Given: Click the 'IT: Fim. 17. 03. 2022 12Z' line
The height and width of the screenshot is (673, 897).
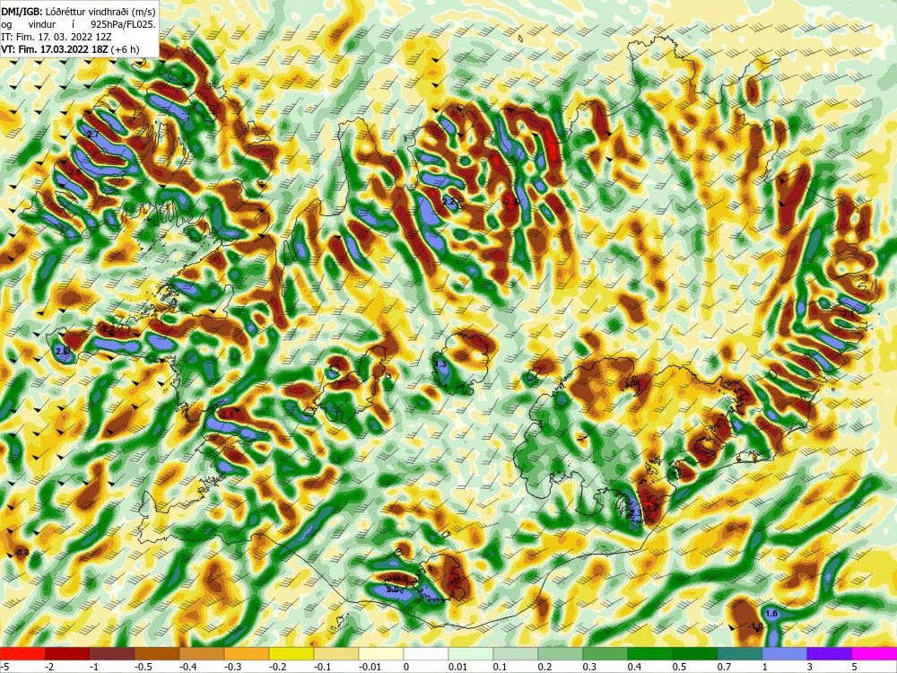Looking at the screenshot, I should coord(57,37).
